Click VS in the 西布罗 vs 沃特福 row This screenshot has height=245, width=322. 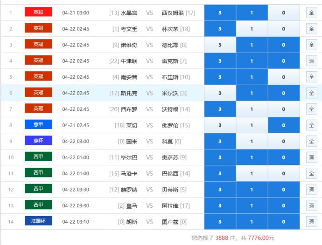pyautogui.click(x=149, y=109)
